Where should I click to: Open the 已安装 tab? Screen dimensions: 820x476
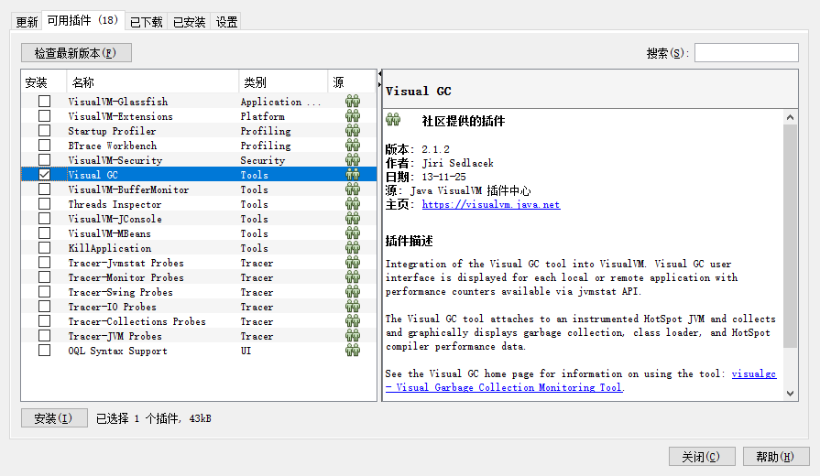(190, 22)
